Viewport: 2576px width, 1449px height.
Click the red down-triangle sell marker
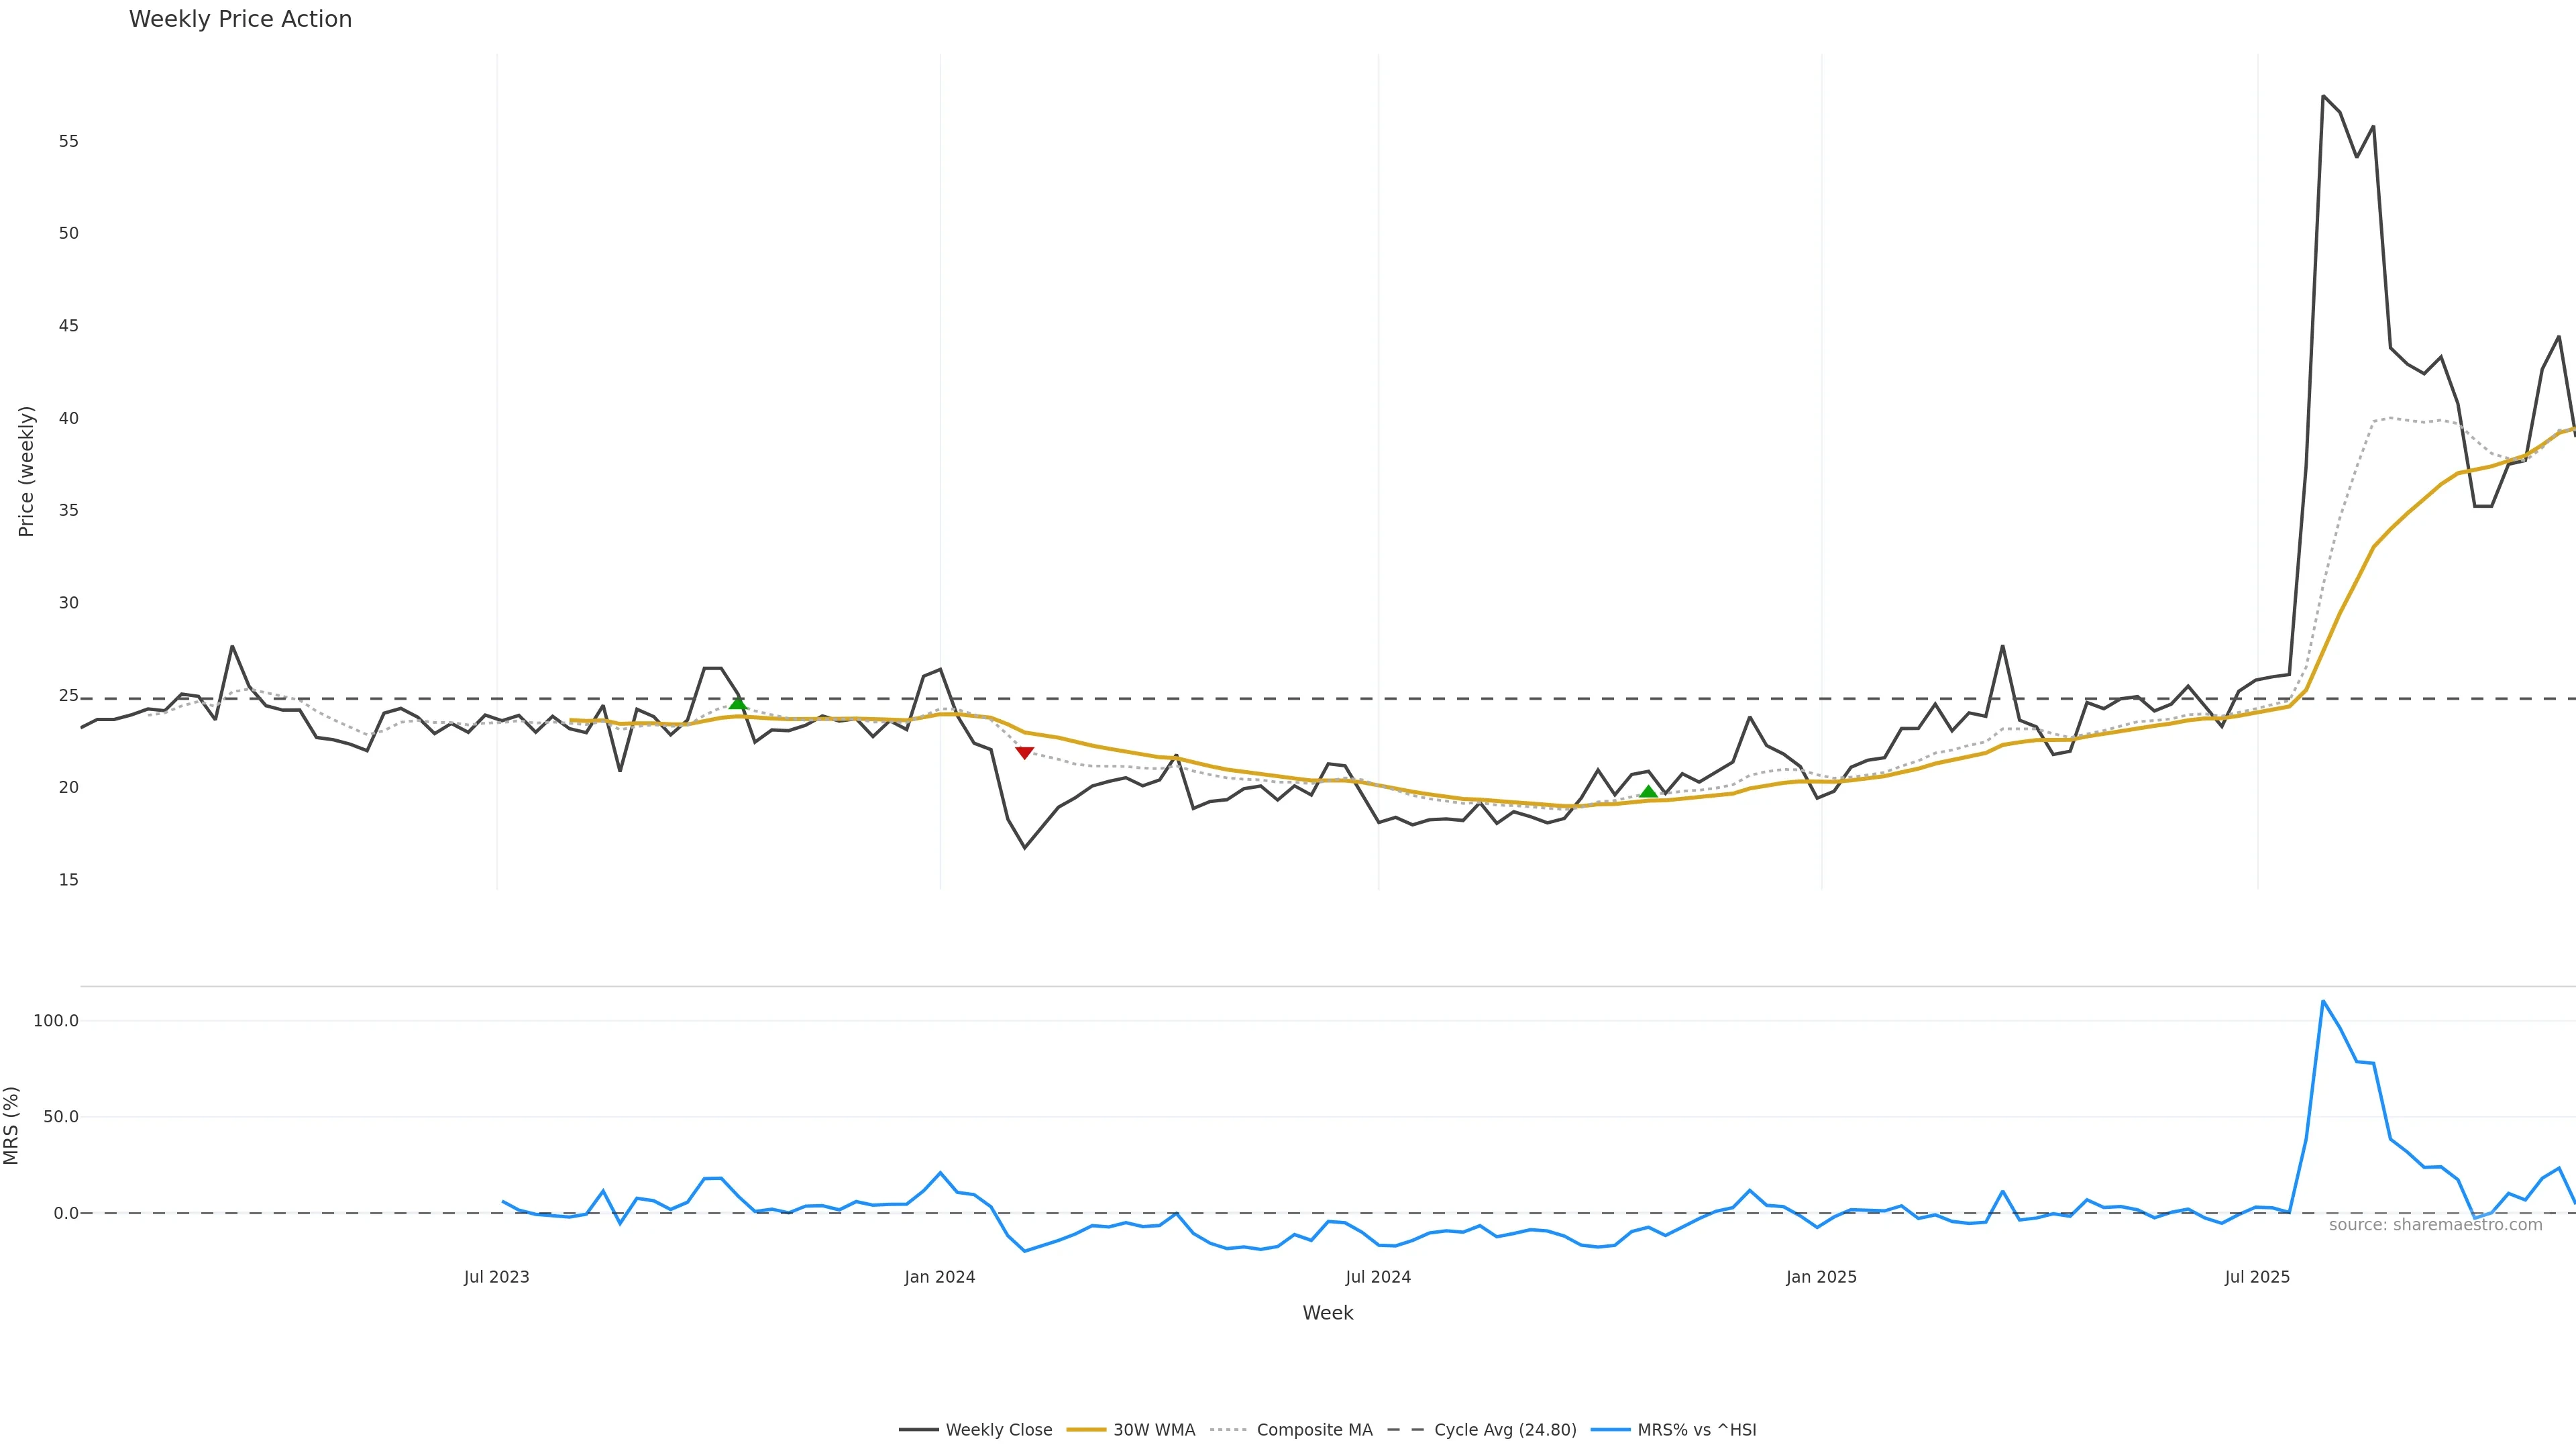tap(1024, 753)
